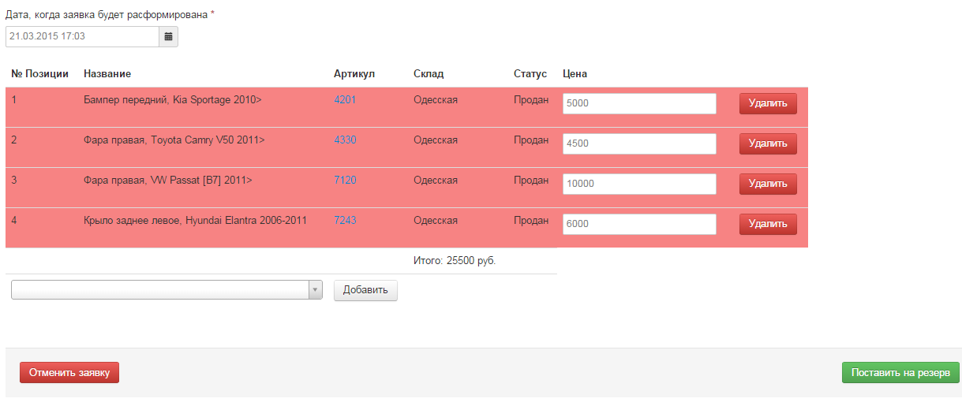
Task: Edit the price field with 4500
Action: coord(639,143)
